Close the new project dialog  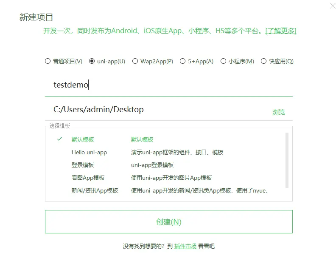tap(333, 6)
